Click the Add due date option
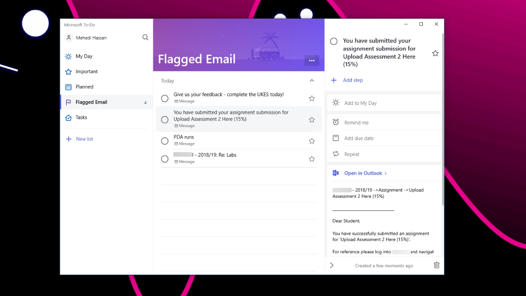The height and width of the screenshot is (296, 526). click(x=384, y=138)
